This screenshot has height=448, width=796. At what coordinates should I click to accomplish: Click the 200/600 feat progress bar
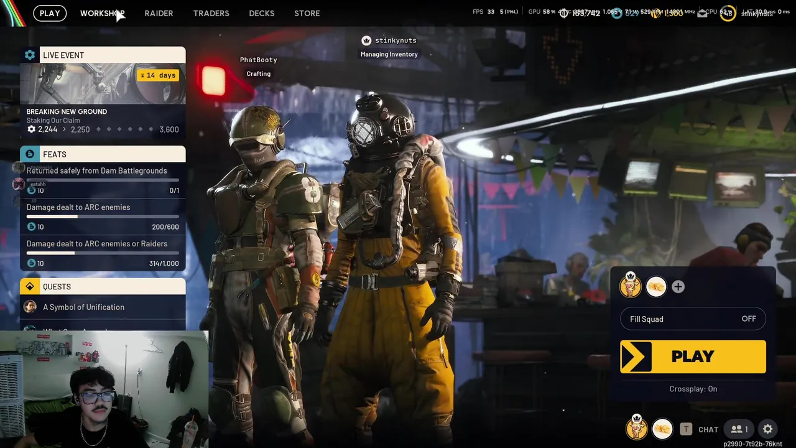[103, 217]
